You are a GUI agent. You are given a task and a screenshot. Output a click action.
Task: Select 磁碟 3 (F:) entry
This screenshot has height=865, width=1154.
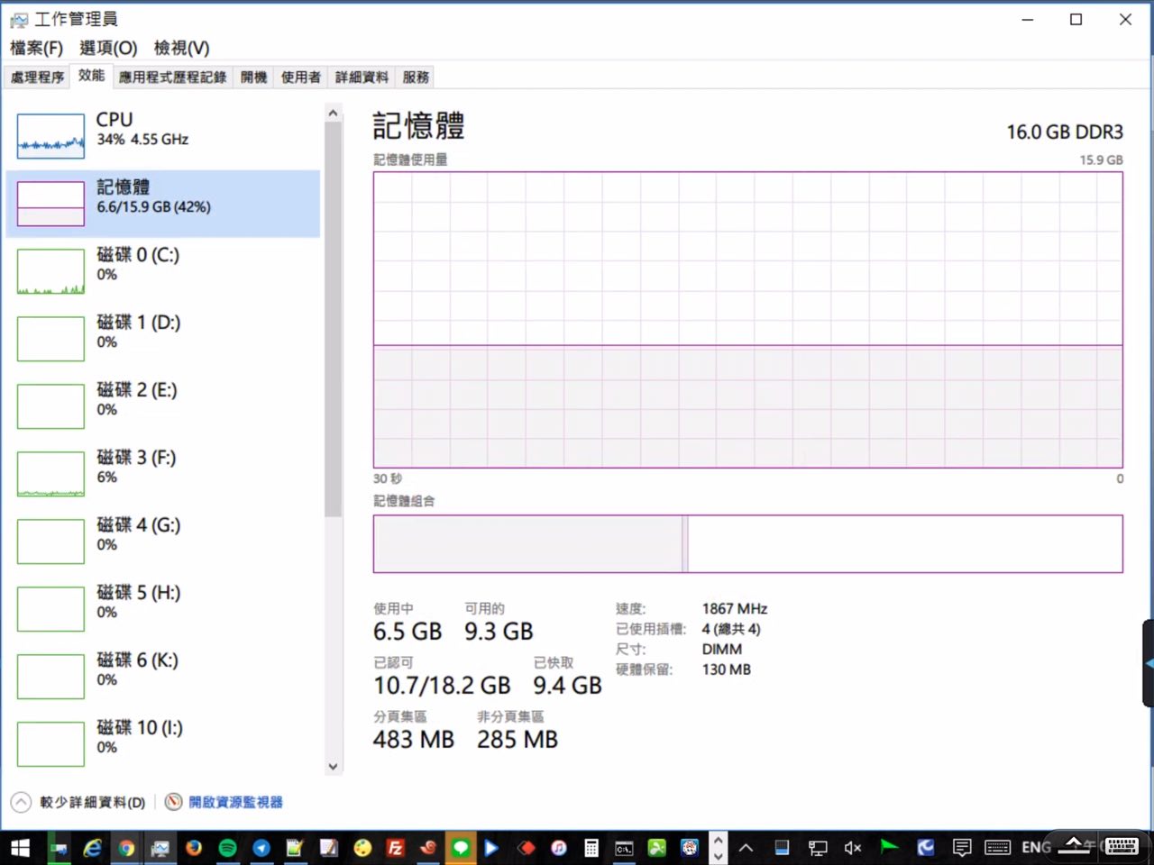[163, 474]
